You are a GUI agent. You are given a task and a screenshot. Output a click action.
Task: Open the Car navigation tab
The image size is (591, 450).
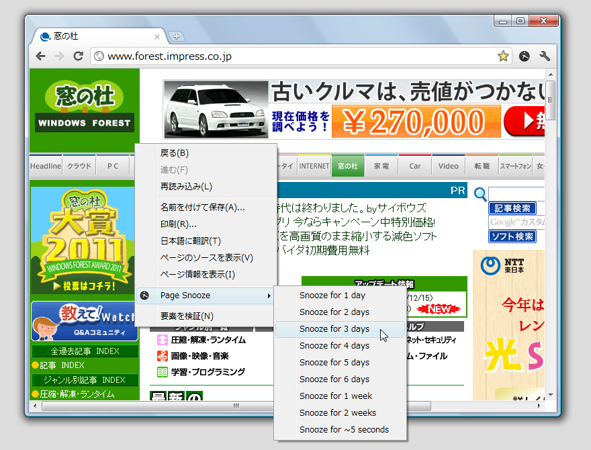[415, 166]
